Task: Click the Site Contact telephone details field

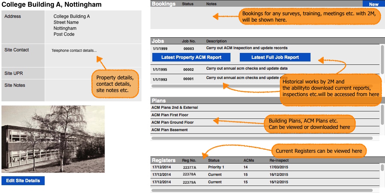Action: (93, 56)
